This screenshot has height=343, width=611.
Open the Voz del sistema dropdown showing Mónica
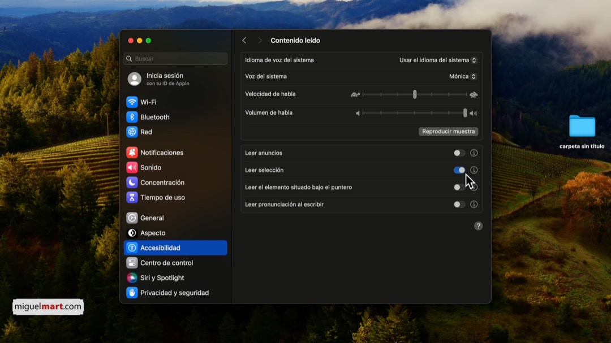(462, 76)
